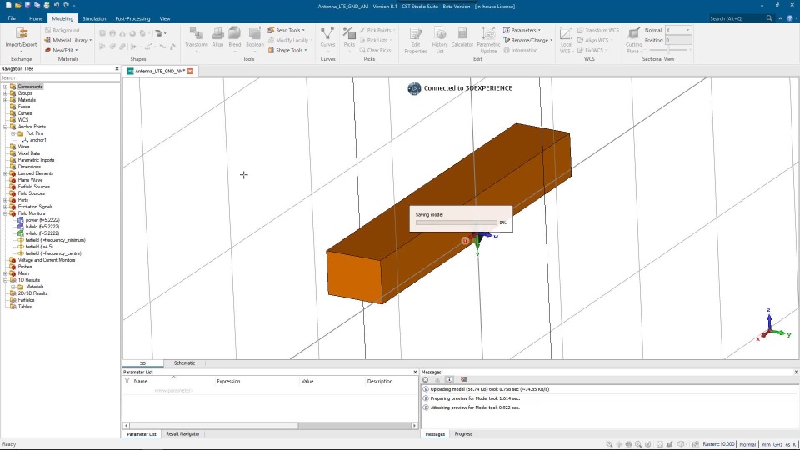This screenshot has height=450, width=800.
Task: Click the Navigation Tree search field
Action: click(60, 78)
